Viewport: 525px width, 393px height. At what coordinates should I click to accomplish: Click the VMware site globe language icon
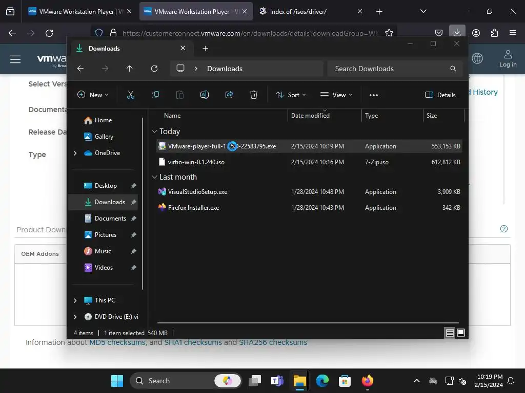477,58
